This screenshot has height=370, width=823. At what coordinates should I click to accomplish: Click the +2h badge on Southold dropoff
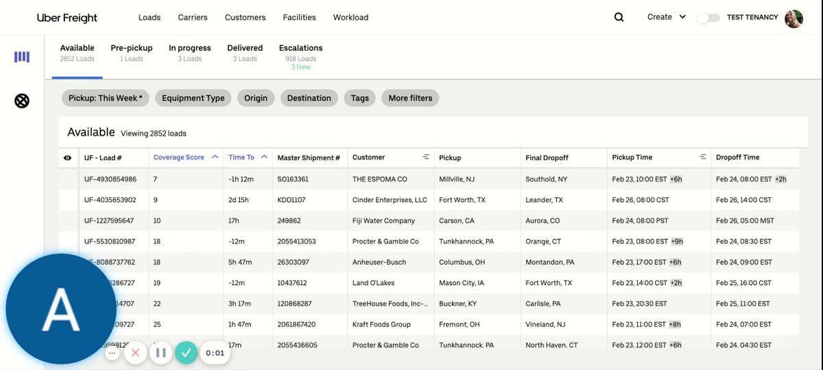pyautogui.click(x=780, y=179)
